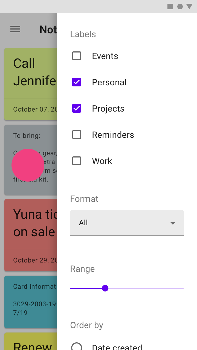Viewport: 197px width, 350px height.
Task: Check the Events label checkbox
Action: (77, 56)
